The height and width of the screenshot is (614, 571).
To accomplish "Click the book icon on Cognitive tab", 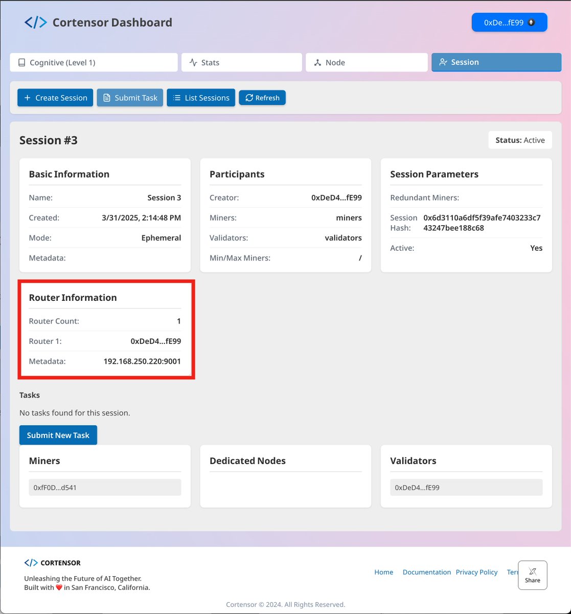I will click(21, 62).
